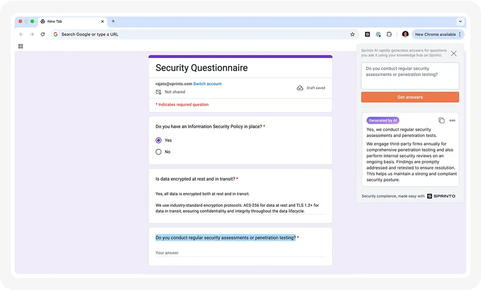Screen dimensions: 481x290
Task: Open the Sprinto extension icon in toolbar
Action: click(367, 34)
